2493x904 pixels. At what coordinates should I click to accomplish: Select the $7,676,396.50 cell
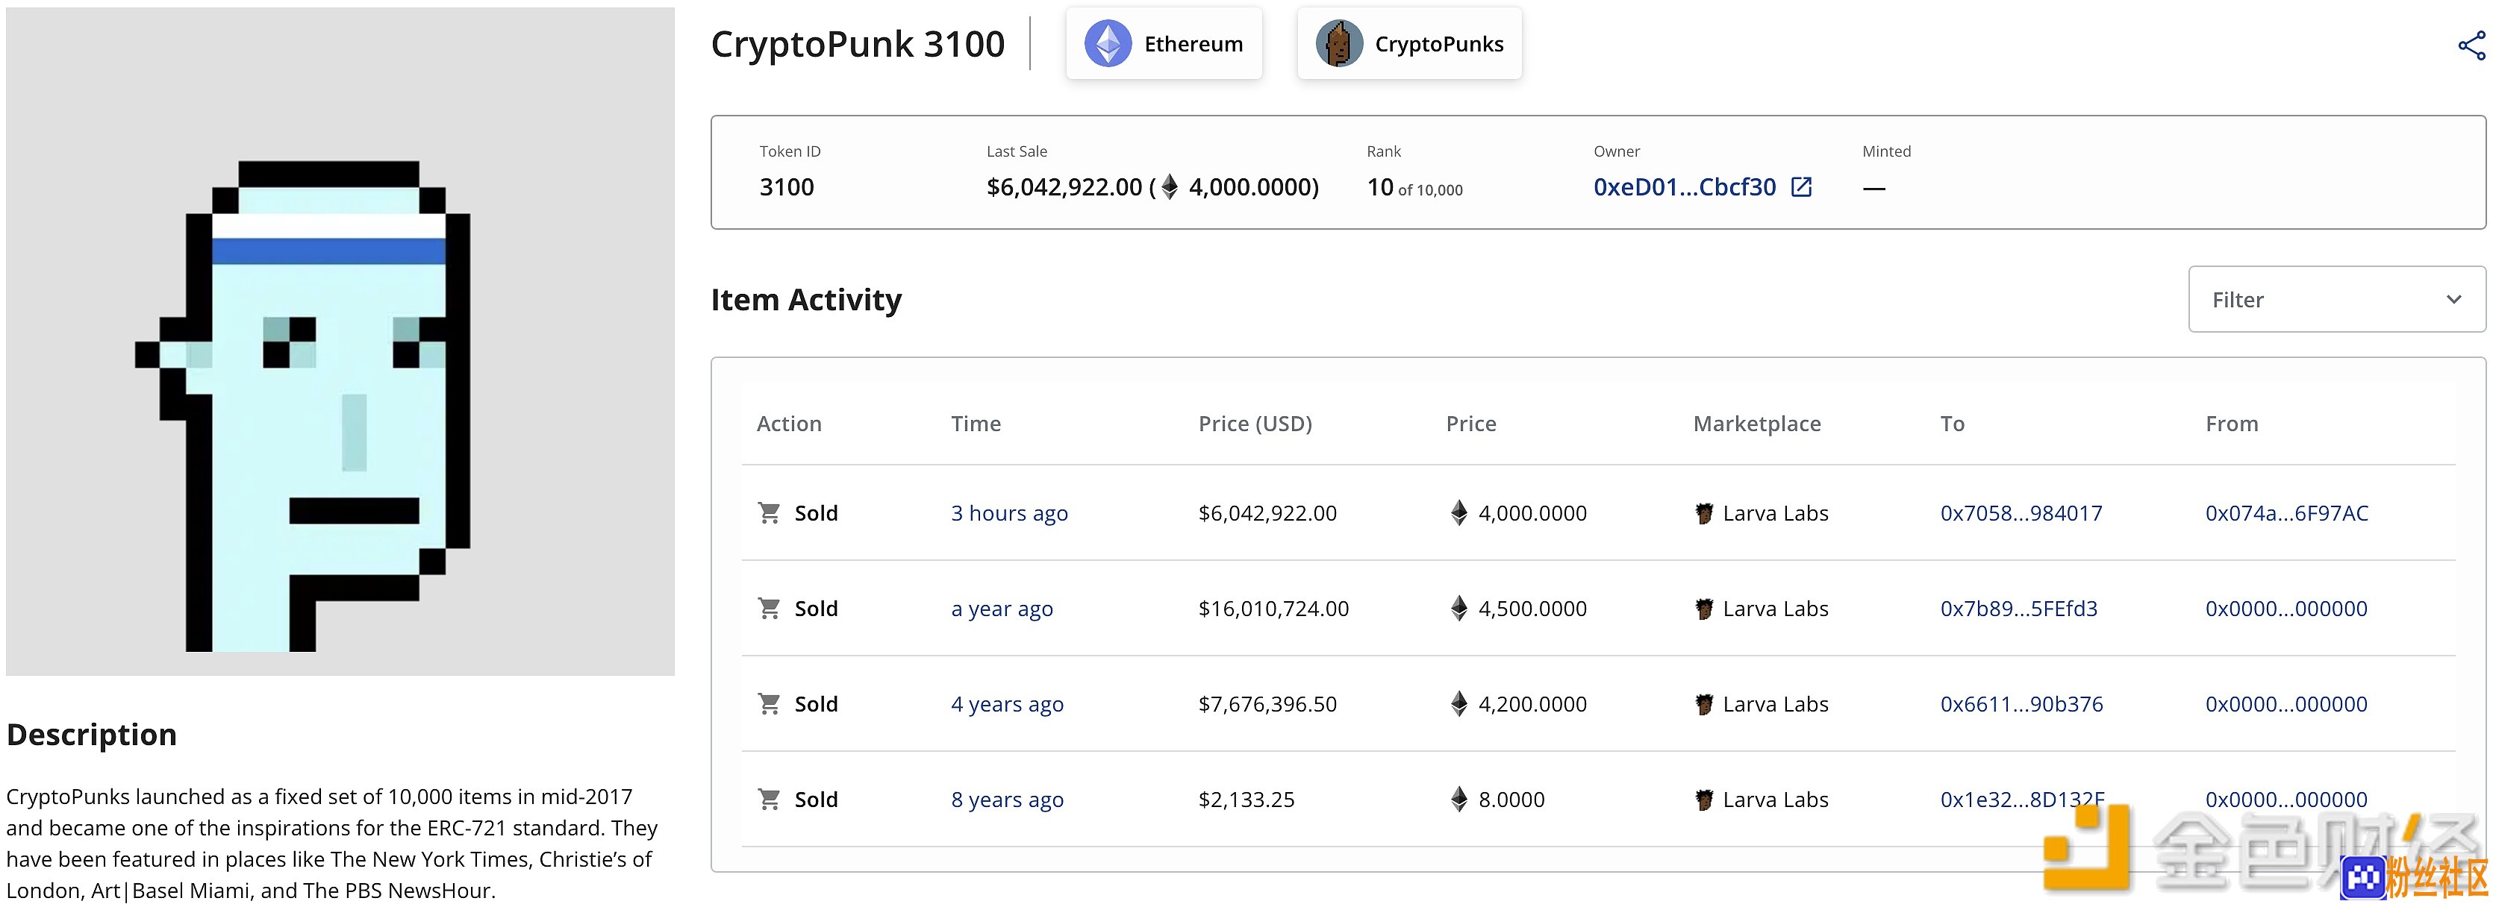point(1267,705)
